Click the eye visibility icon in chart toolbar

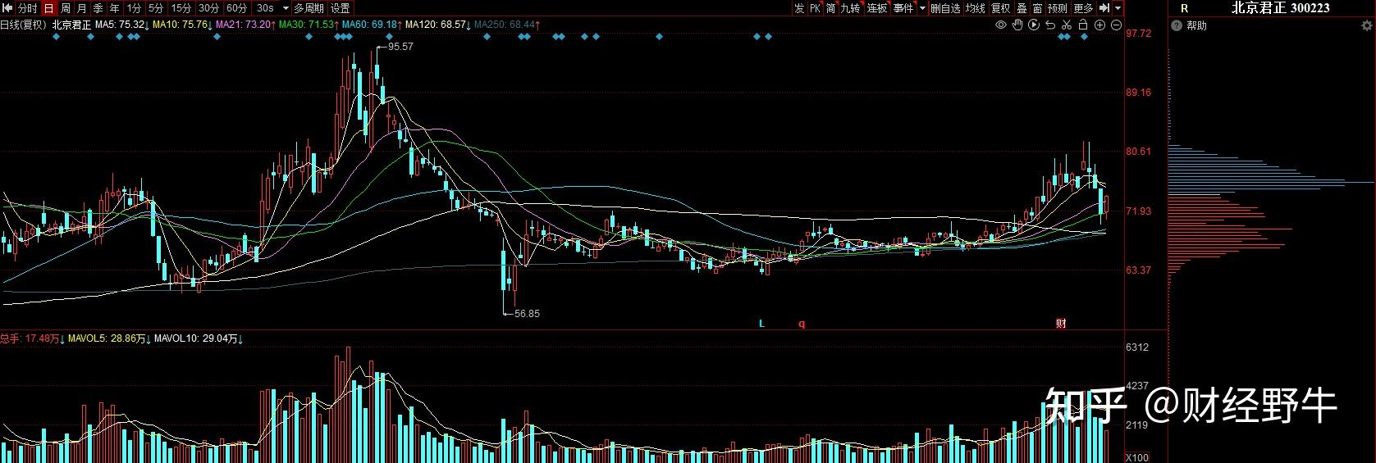[x=1000, y=25]
